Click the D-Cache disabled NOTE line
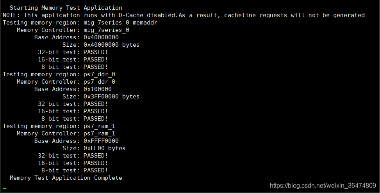380x193 pixels. [x=184, y=15]
